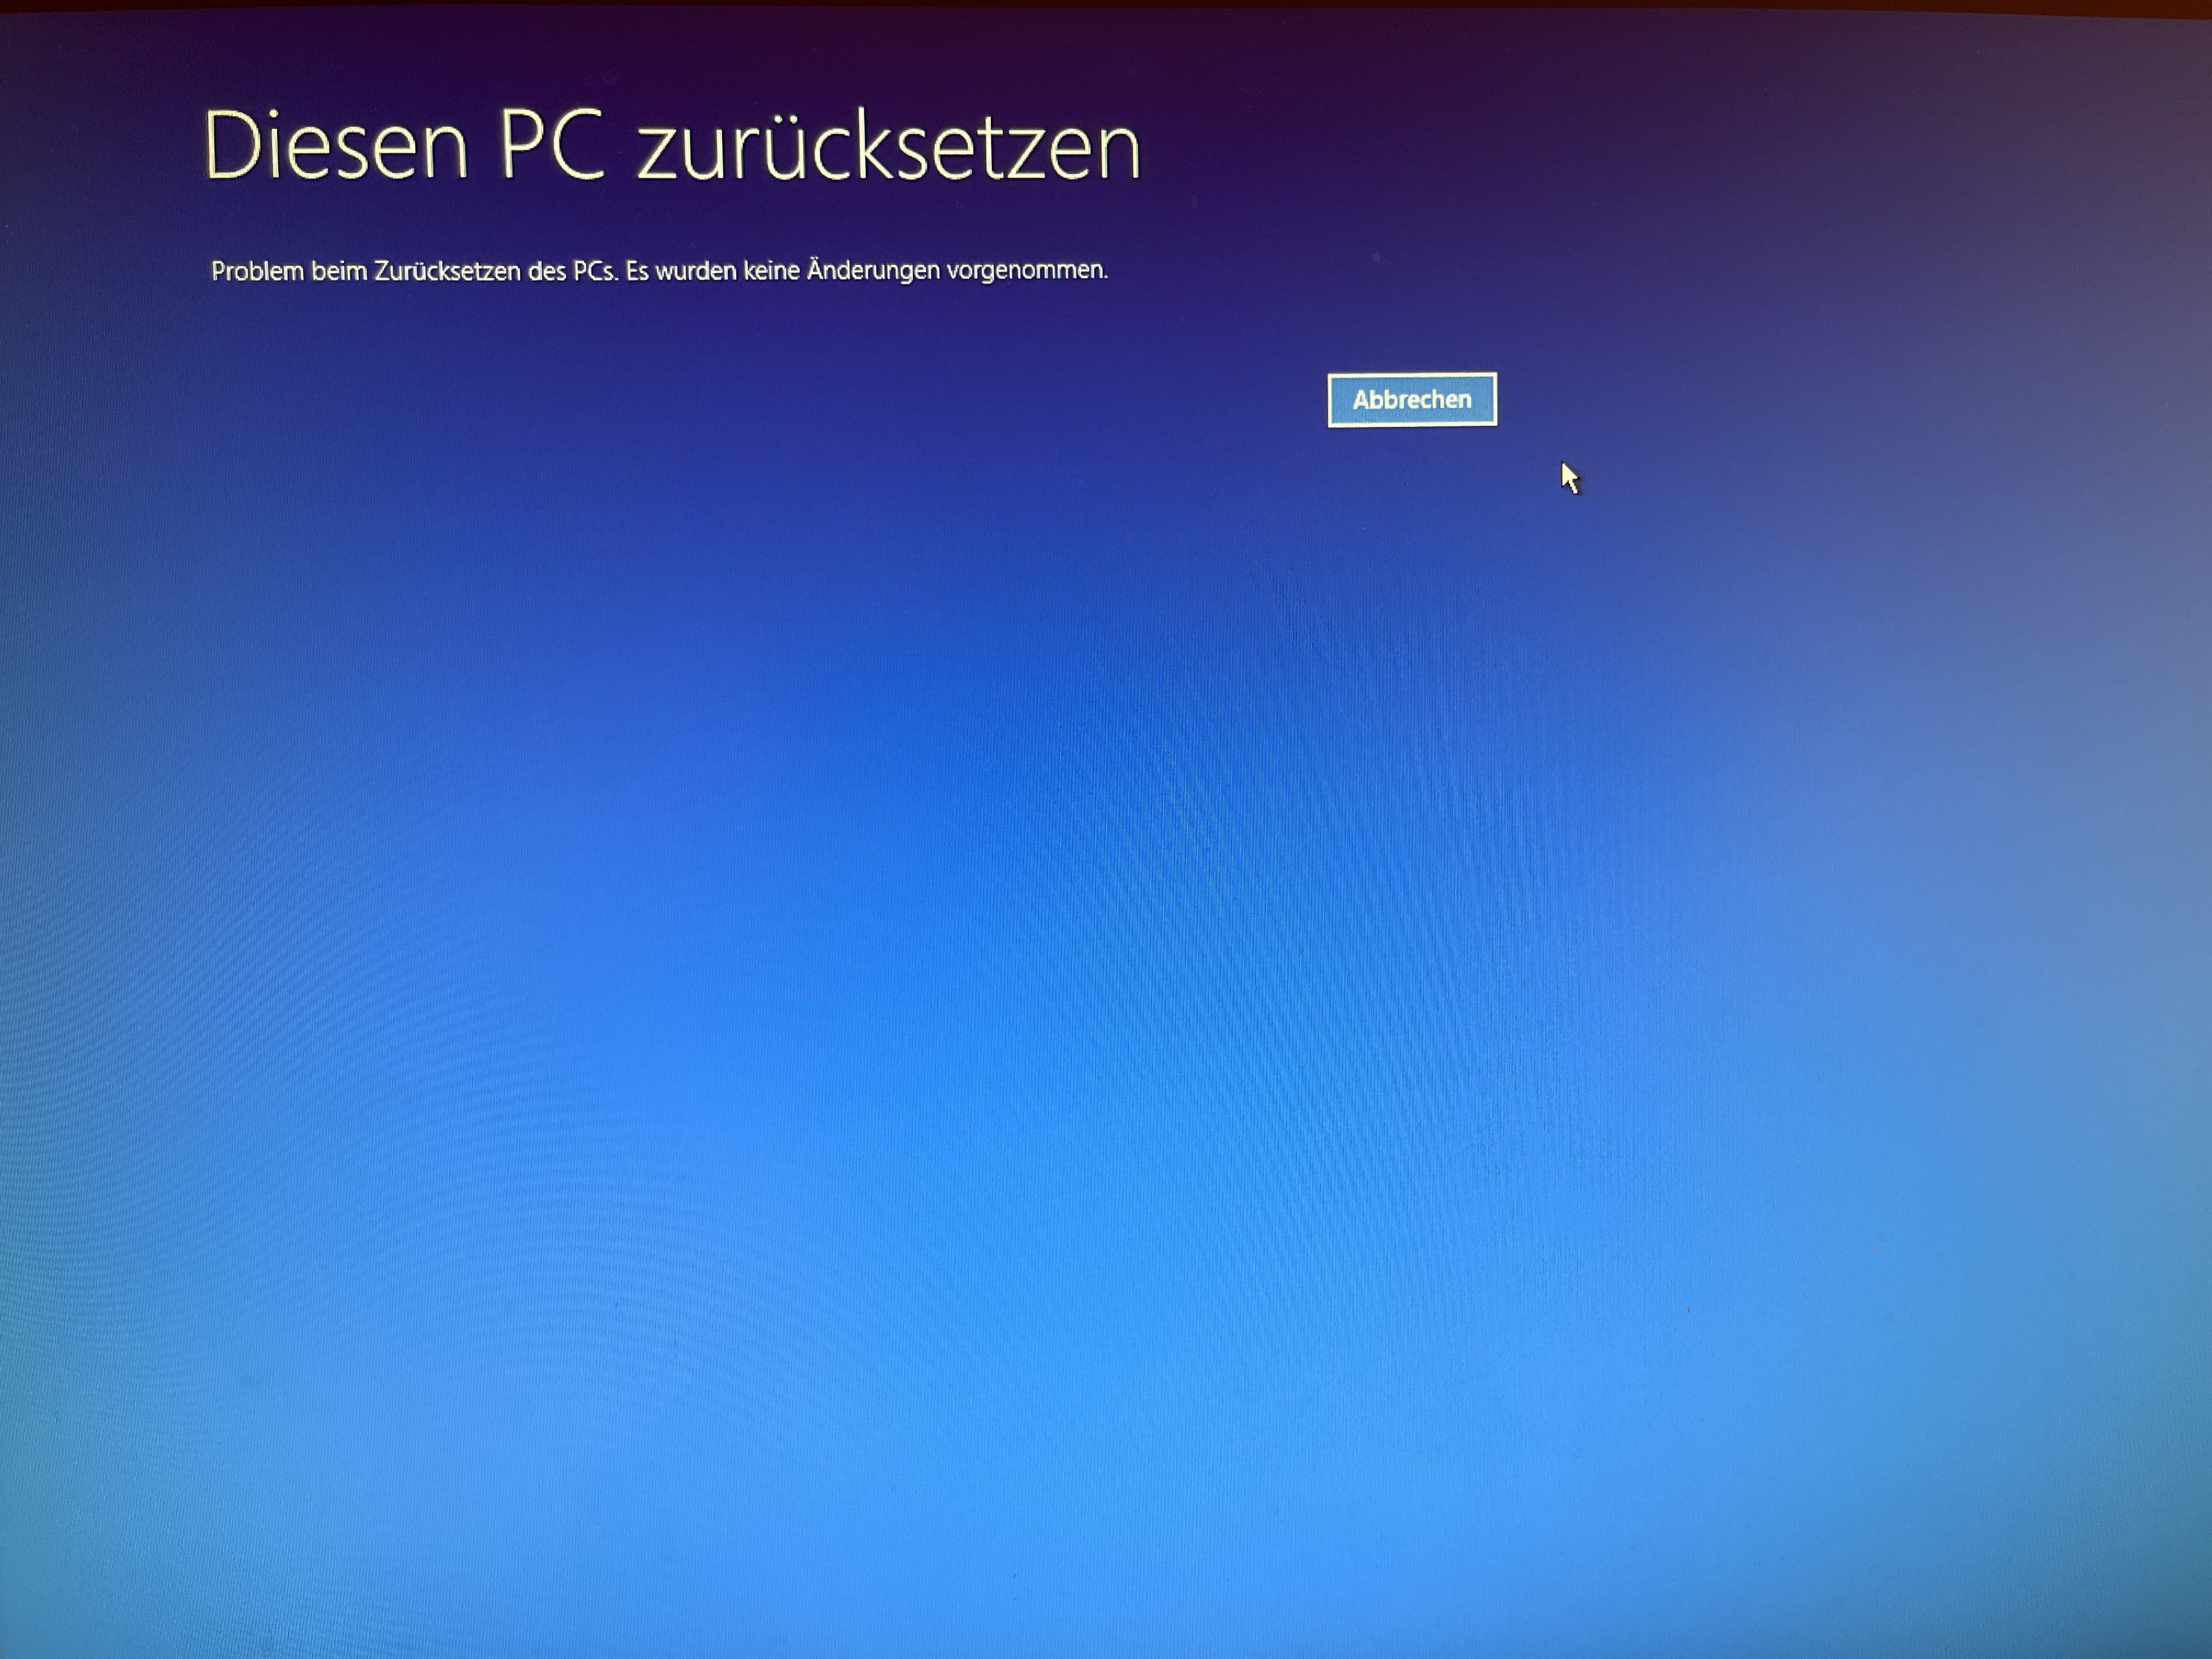Click the word 'Änderungen' in the message
The height and width of the screenshot is (1659, 2212).
point(873,270)
